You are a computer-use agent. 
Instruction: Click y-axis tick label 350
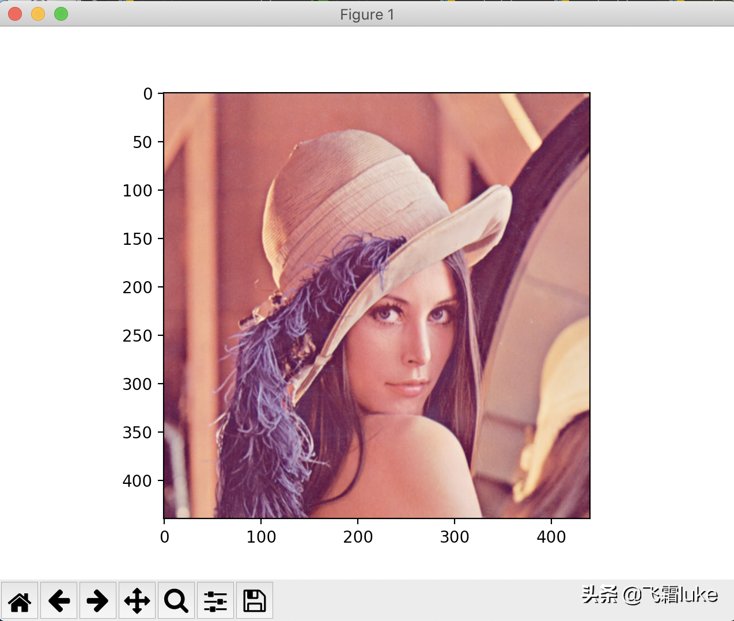(137, 433)
